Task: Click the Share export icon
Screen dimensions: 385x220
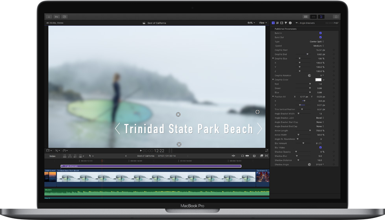Action: pyautogui.click(x=336, y=17)
